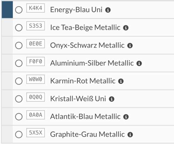This screenshot has height=148, width=174.
Task: Show info for Ice Tea-Beige Metallic
Action: pyautogui.click(x=126, y=28)
